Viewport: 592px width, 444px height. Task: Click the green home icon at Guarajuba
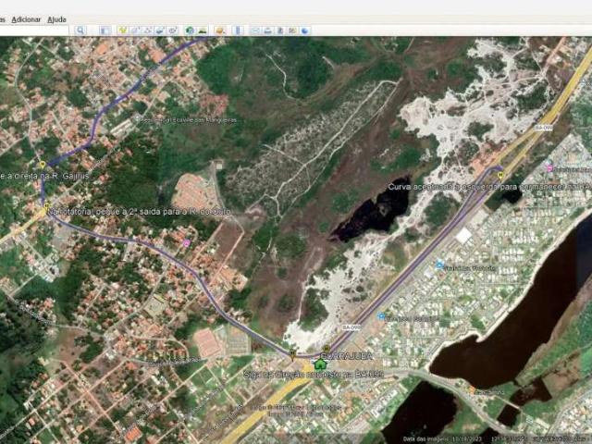pos(320,364)
